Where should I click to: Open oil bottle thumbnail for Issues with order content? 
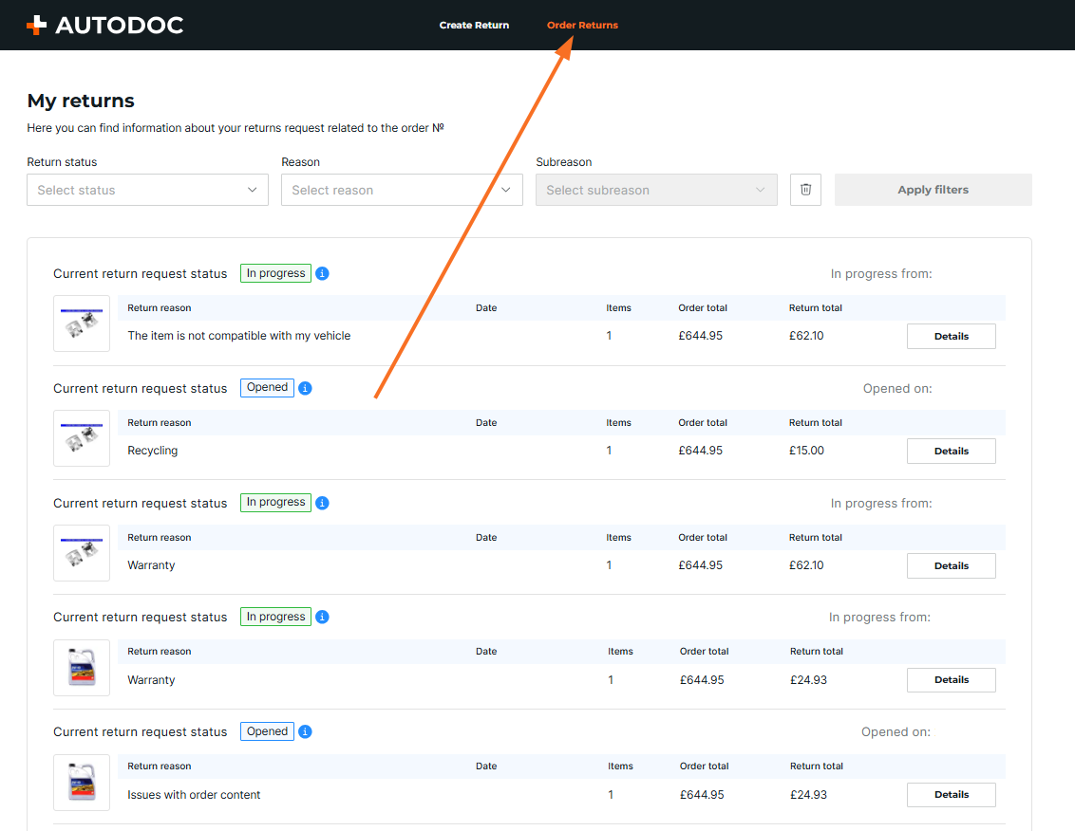(82, 783)
